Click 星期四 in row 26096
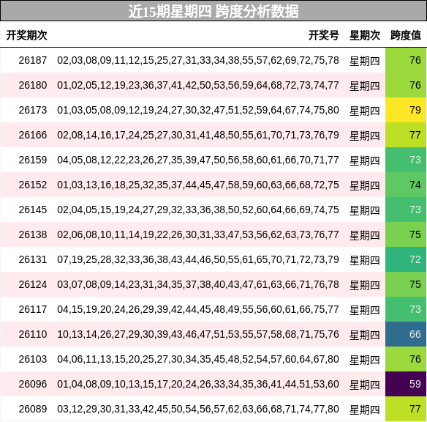Screen dimensions: 427x422 (x=365, y=385)
